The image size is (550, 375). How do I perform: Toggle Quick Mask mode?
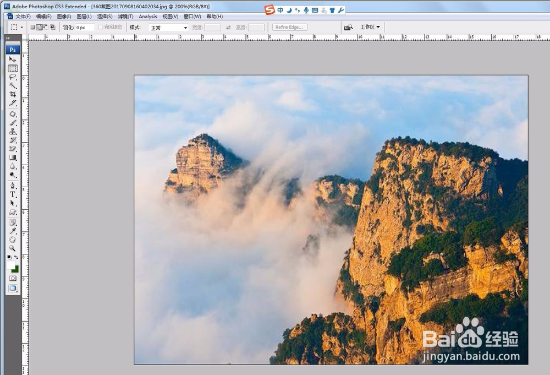pyautogui.click(x=13, y=278)
